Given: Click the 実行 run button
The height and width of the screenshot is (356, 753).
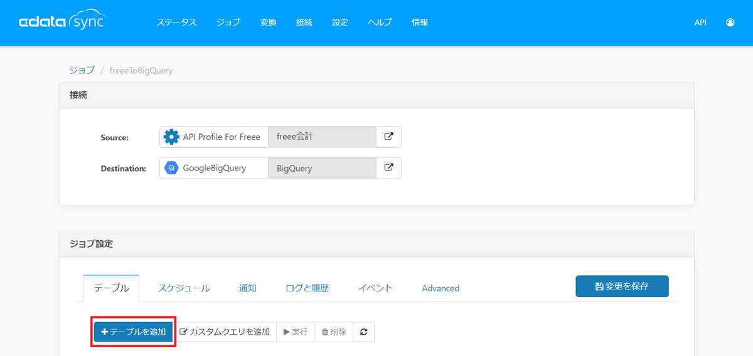Looking at the screenshot, I should [x=296, y=332].
